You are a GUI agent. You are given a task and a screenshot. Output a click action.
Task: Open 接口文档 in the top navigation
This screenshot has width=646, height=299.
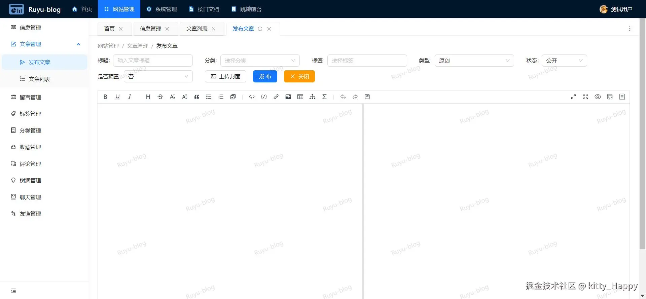coord(204,9)
